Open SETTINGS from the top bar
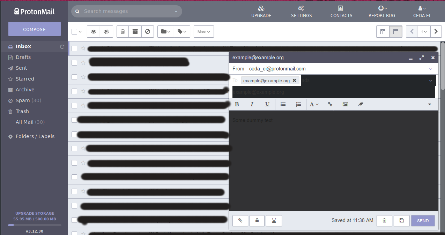The height and width of the screenshot is (235, 445). point(302,12)
